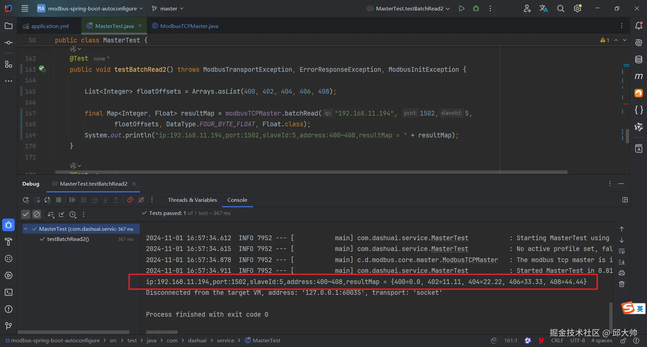Toggle Show Passed tests checkmark button
647x347 pixels.
tap(26, 214)
